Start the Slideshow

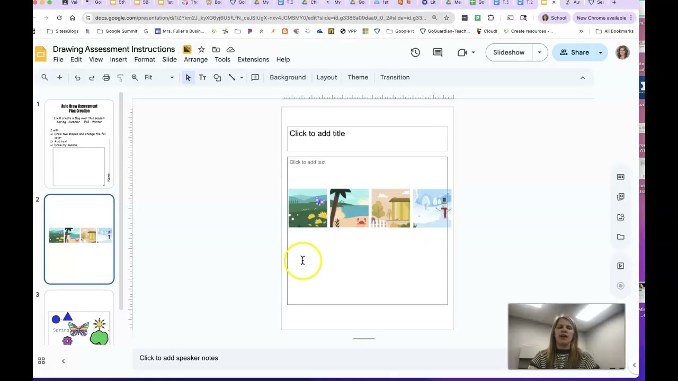[509, 52]
